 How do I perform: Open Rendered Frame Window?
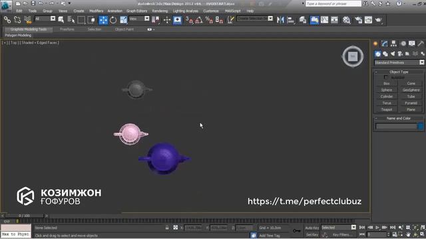point(368,20)
